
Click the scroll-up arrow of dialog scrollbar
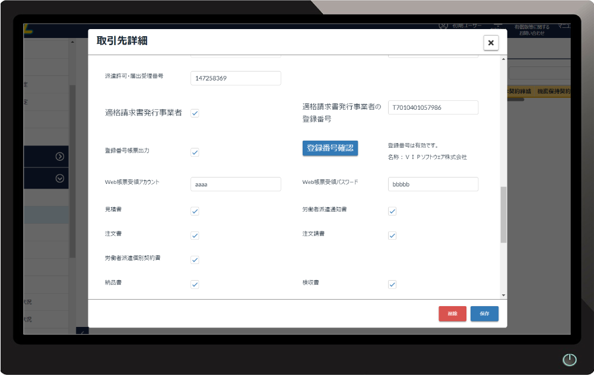click(504, 59)
